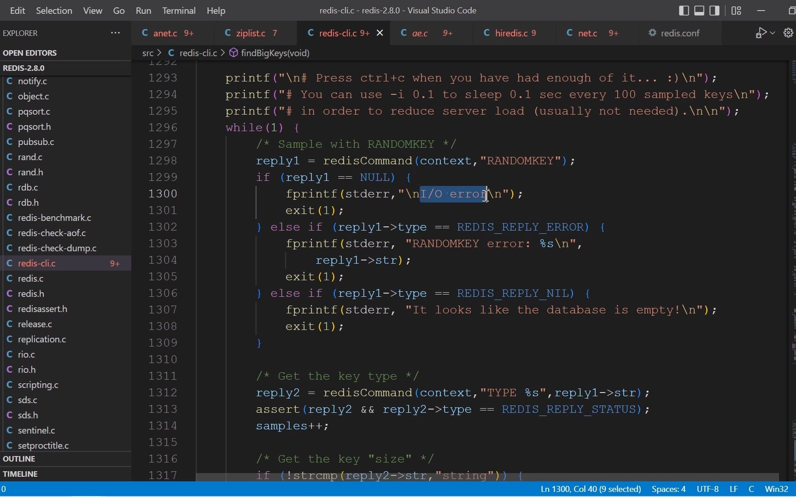Open notify.c in explorer
The height and width of the screenshot is (497, 796).
pyautogui.click(x=65, y=81)
